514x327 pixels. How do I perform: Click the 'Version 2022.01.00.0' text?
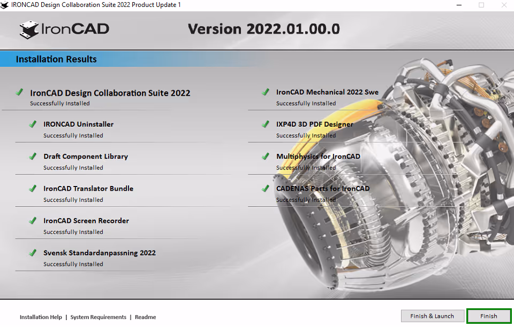pyautogui.click(x=263, y=29)
